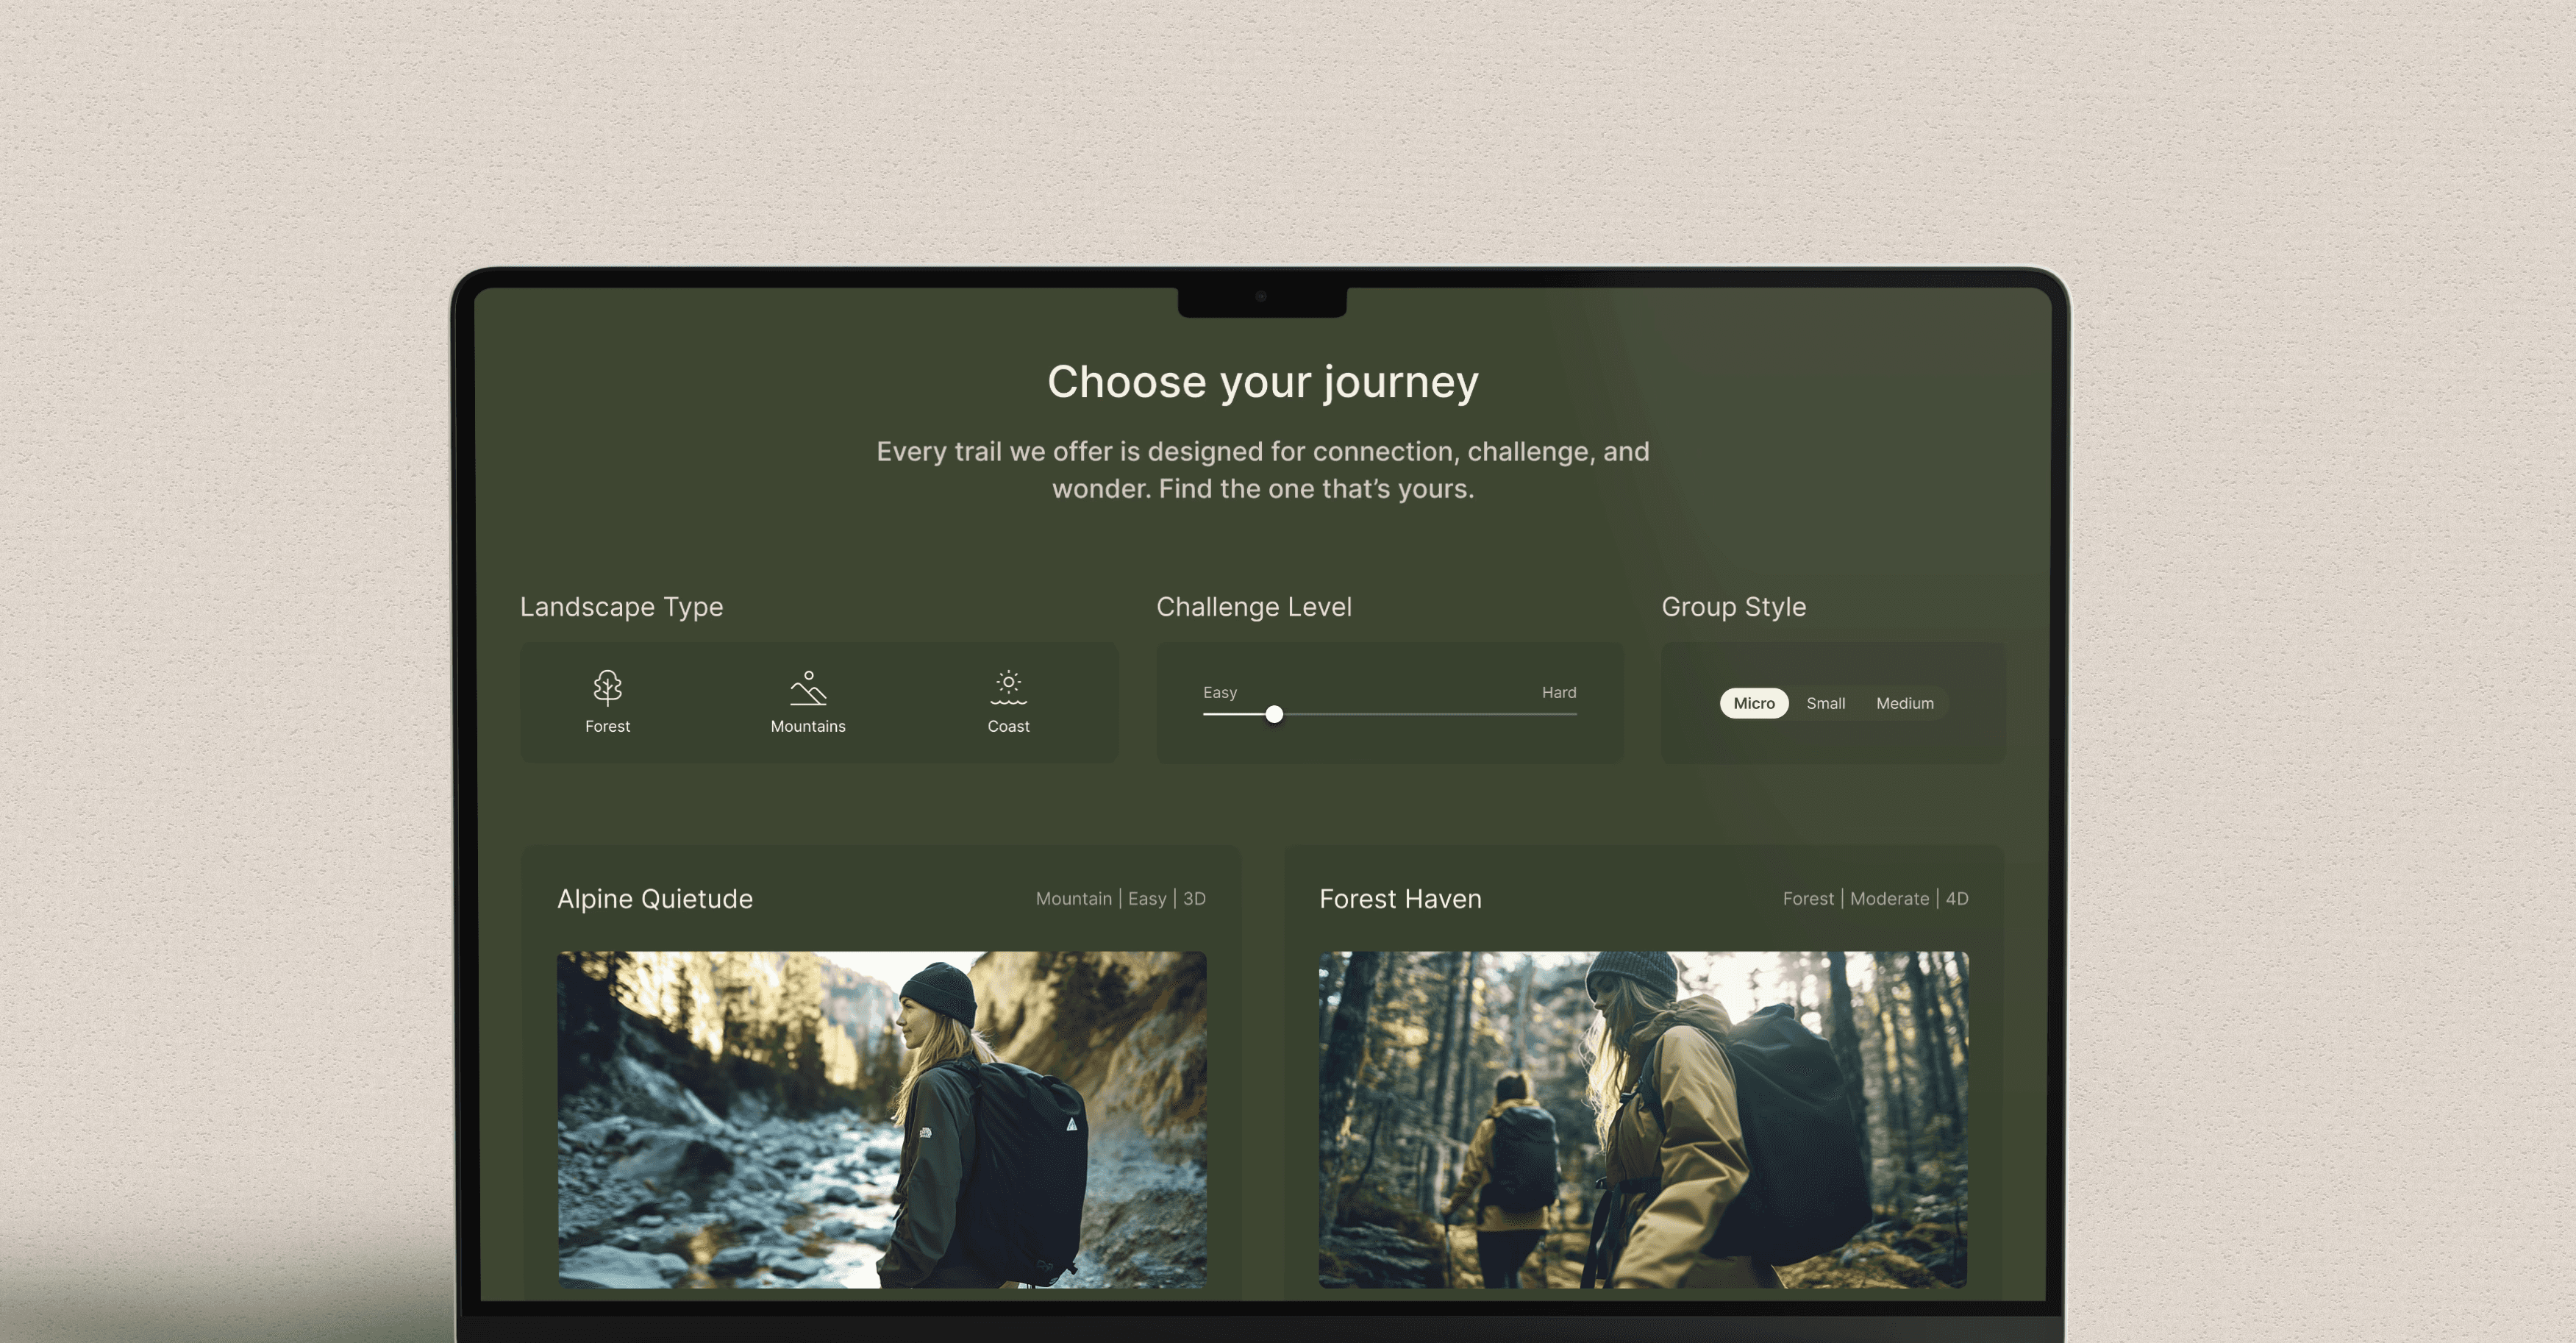Screen dimensions: 2576x1343
Task: Click the slider's Hard label
Action: coord(1558,692)
